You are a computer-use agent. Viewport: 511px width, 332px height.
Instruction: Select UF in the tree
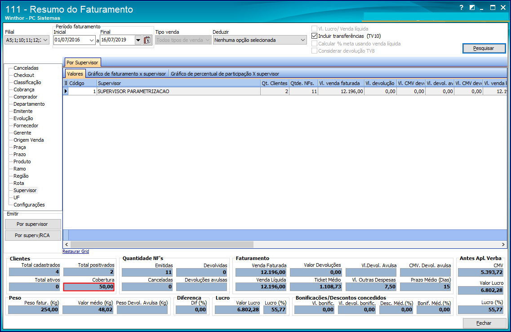(17, 197)
